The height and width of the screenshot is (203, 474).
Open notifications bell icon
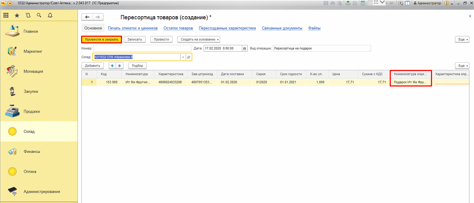[x=50, y=16]
